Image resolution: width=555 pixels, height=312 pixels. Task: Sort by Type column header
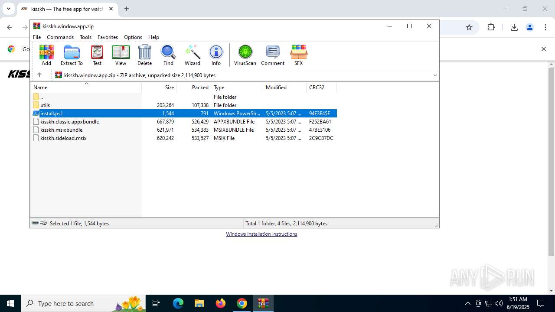pos(237,88)
